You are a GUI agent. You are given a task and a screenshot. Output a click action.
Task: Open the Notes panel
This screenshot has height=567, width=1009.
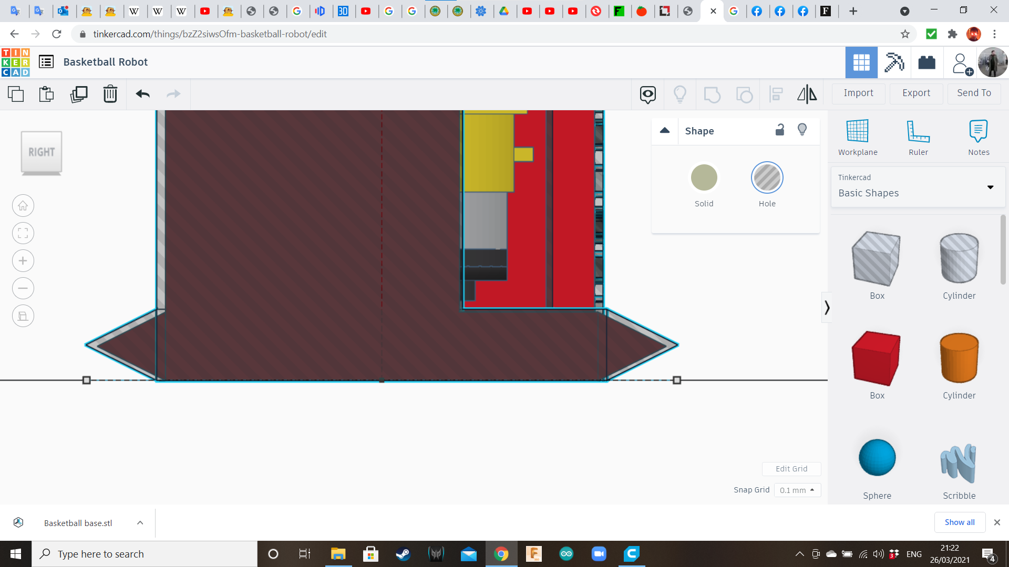(x=979, y=136)
